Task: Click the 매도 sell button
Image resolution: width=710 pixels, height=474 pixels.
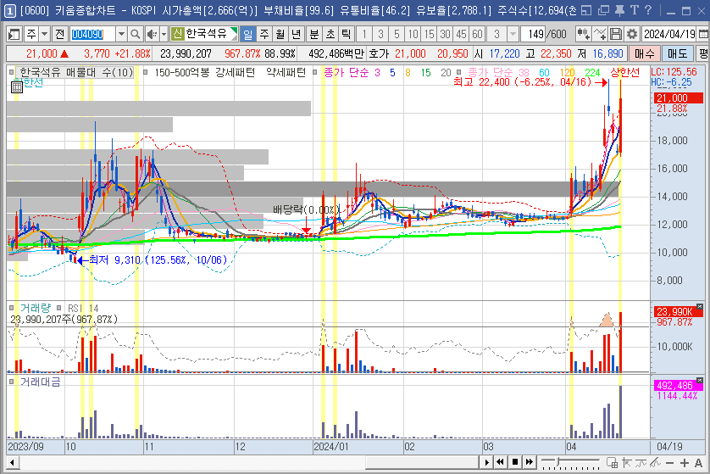Action: (678, 54)
